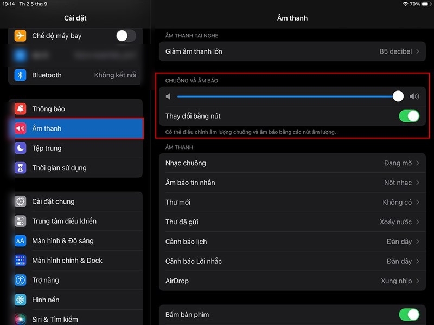The image size is (434, 325).
Task: Open Thư đã gửi chevron
Action: [418, 222]
